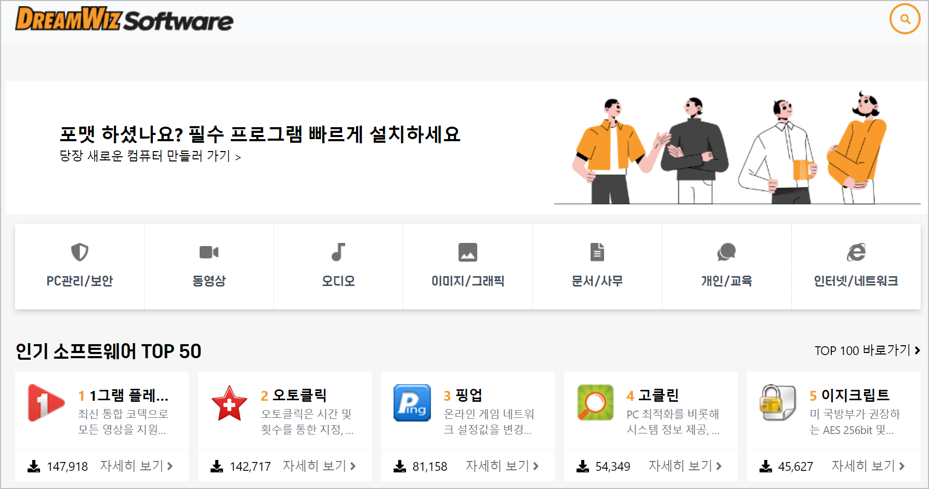This screenshot has height=489, width=929.
Task: Open 자세히 보기 for 핑업
Action: (502, 466)
